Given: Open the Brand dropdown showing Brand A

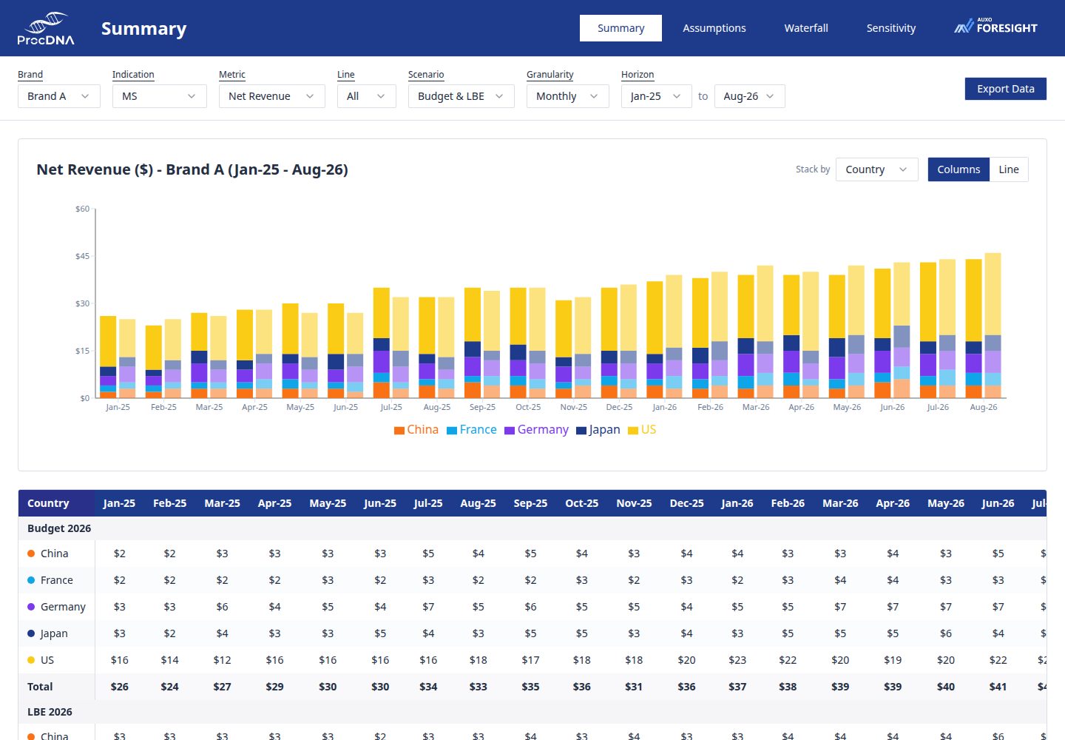Looking at the screenshot, I should pos(59,96).
